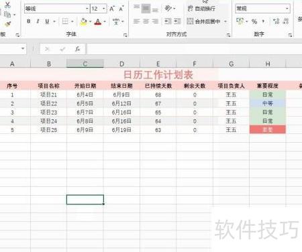
Task: Click into the formula bar input
Action: click(x=194, y=49)
